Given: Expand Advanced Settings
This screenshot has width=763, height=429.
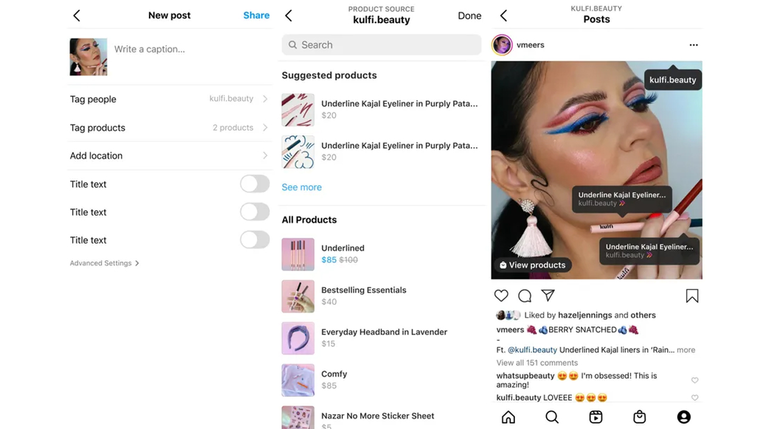Looking at the screenshot, I should click(x=104, y=263).
